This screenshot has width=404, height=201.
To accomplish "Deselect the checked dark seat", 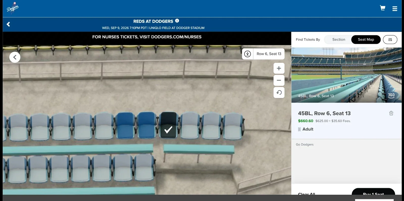I will [168, 125].
